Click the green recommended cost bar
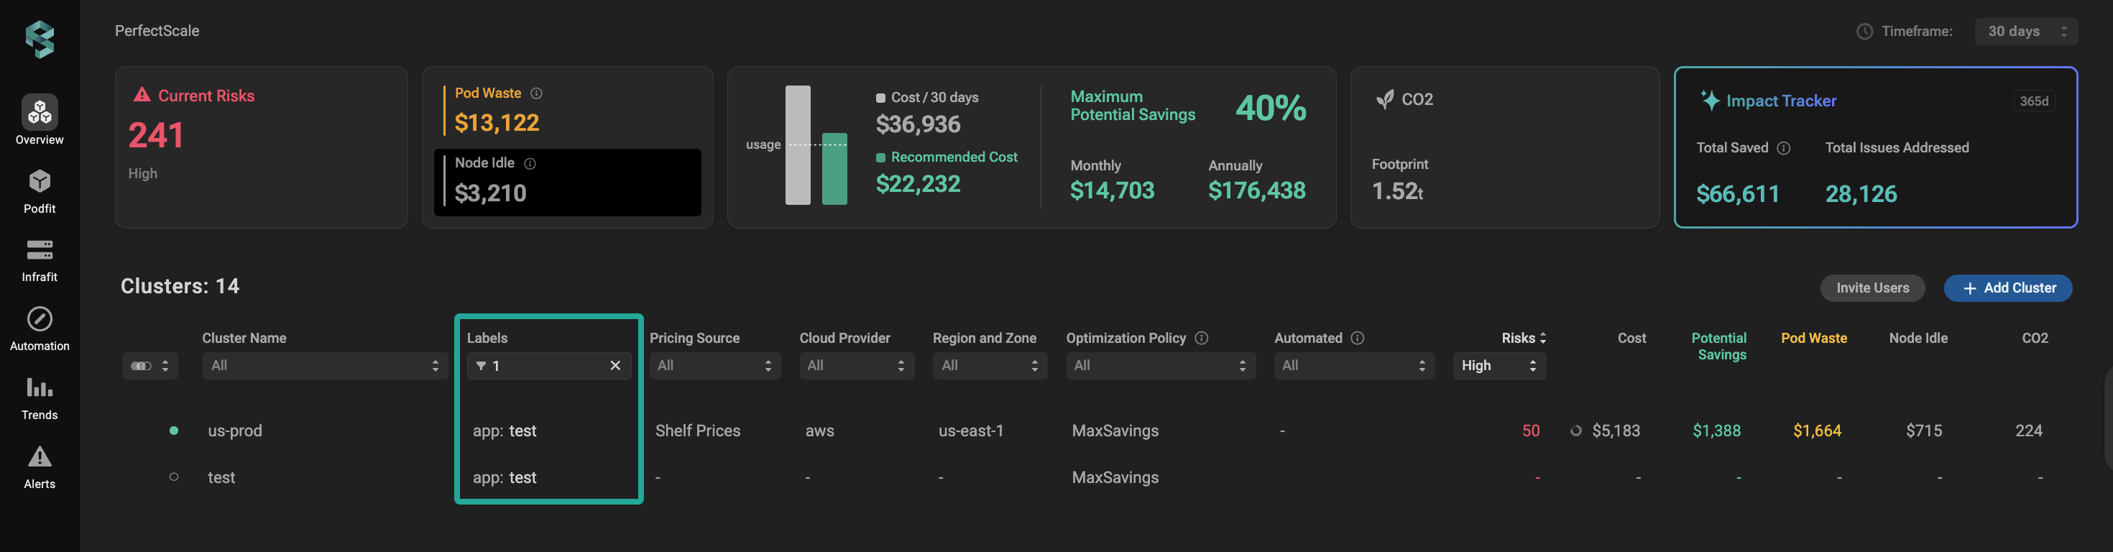 pos(835,169)
